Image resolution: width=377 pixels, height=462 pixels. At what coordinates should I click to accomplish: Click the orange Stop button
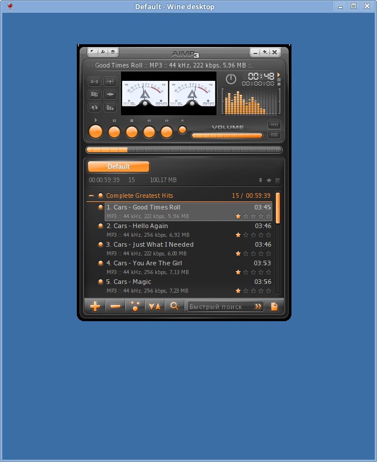[131, 132]
